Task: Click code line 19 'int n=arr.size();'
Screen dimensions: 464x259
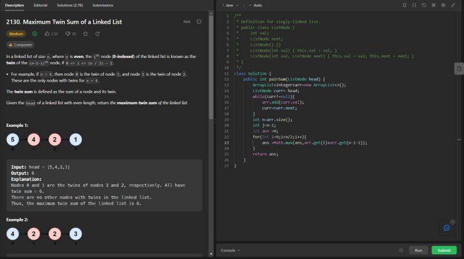Action: [273, 120]
